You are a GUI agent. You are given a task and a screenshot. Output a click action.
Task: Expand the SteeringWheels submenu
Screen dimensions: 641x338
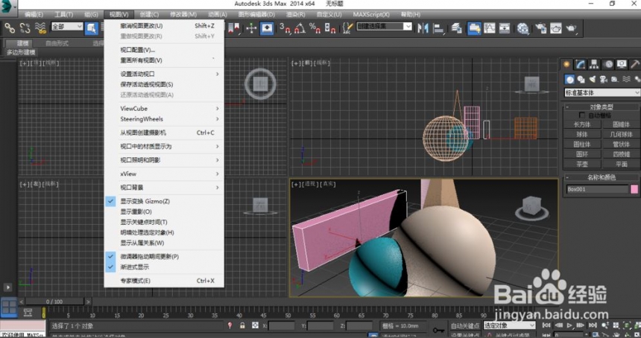click(164, 119)
